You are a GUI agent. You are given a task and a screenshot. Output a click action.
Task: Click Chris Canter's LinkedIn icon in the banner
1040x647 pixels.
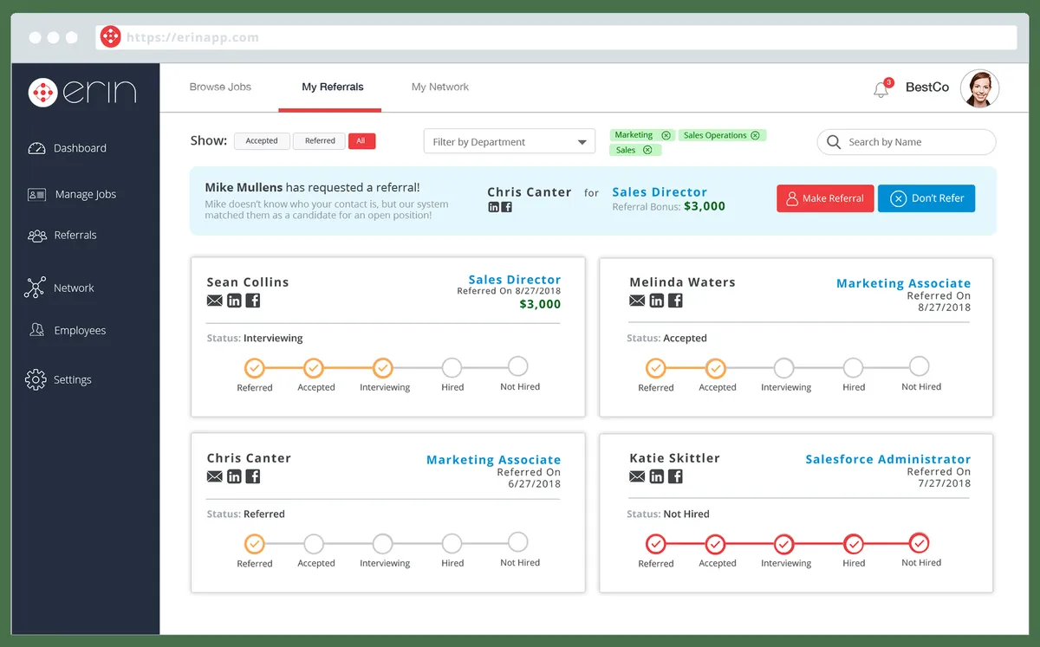(493, 207)
